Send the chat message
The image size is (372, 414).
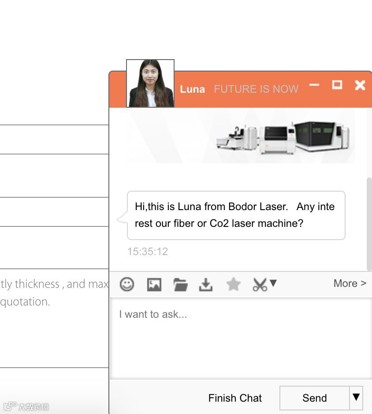pos(315,398)
